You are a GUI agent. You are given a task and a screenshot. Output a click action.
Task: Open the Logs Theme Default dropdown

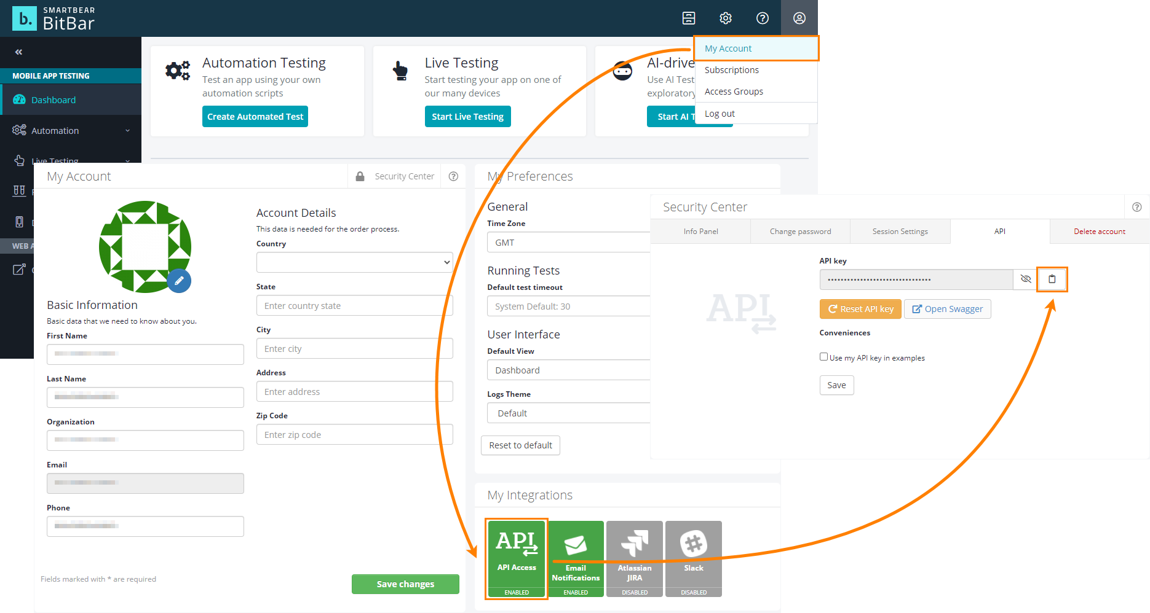[x=569, y=413]
